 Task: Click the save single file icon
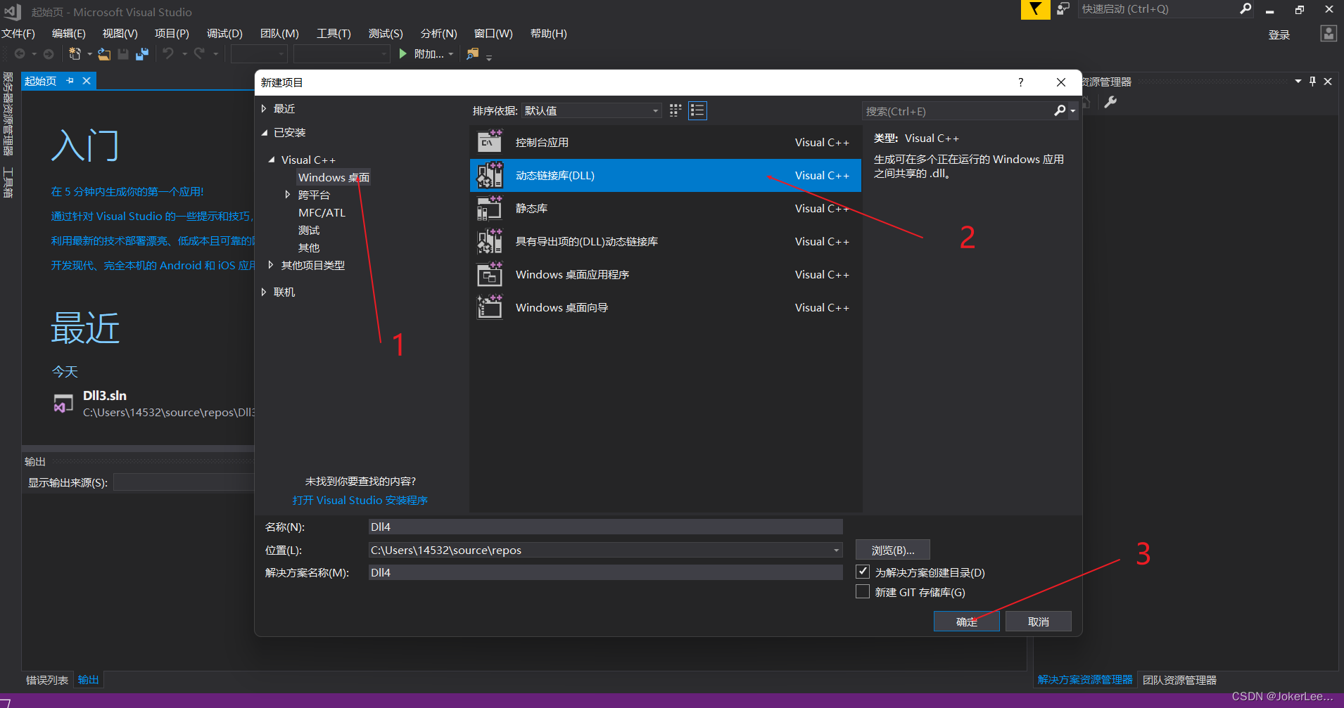[123, 54]
